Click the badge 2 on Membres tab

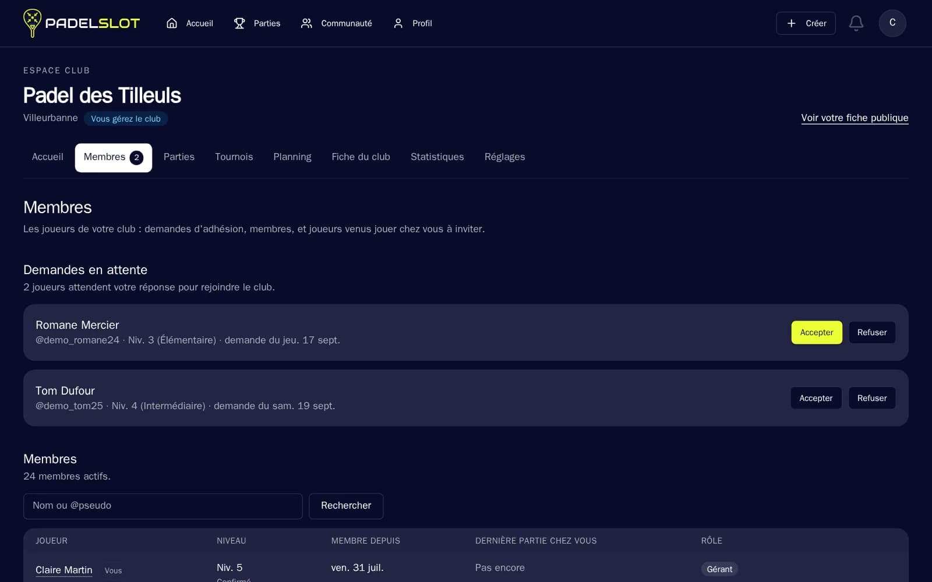coord(136,158)
